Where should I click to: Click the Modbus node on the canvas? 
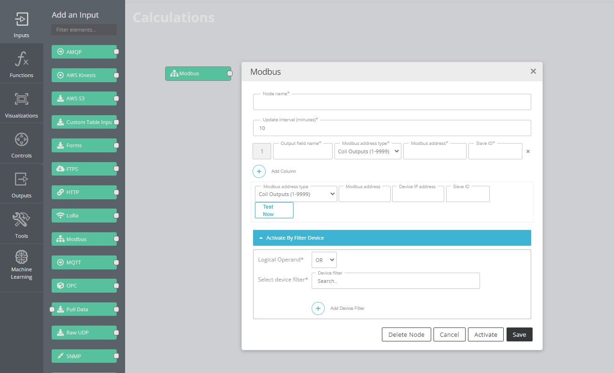198,73
